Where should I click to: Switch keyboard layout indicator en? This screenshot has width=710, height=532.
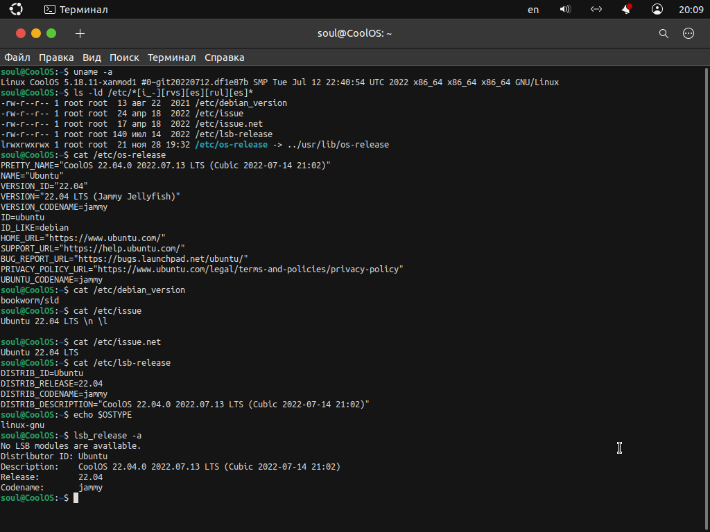[x=533, y=10]
